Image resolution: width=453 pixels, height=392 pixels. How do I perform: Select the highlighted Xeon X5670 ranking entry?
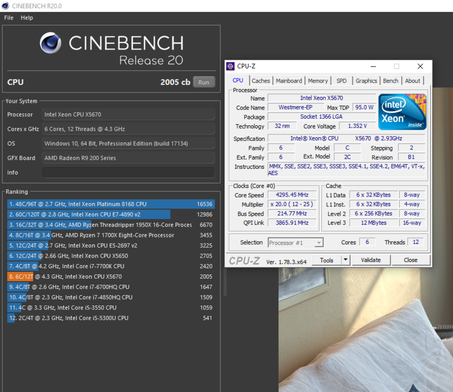[111, 277]
